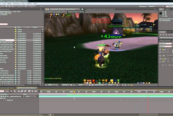Select the Brush tool

point(16,6)
